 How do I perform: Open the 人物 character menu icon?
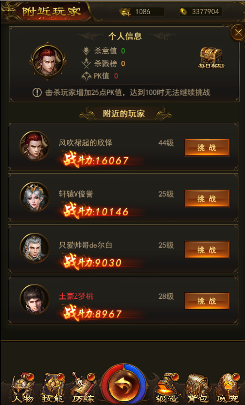click(x=23, y=388)
